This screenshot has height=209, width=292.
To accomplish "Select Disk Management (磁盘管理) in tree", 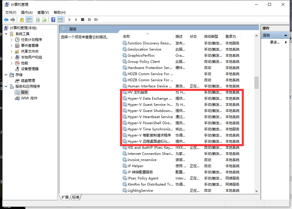I will (x=28, y=81).
